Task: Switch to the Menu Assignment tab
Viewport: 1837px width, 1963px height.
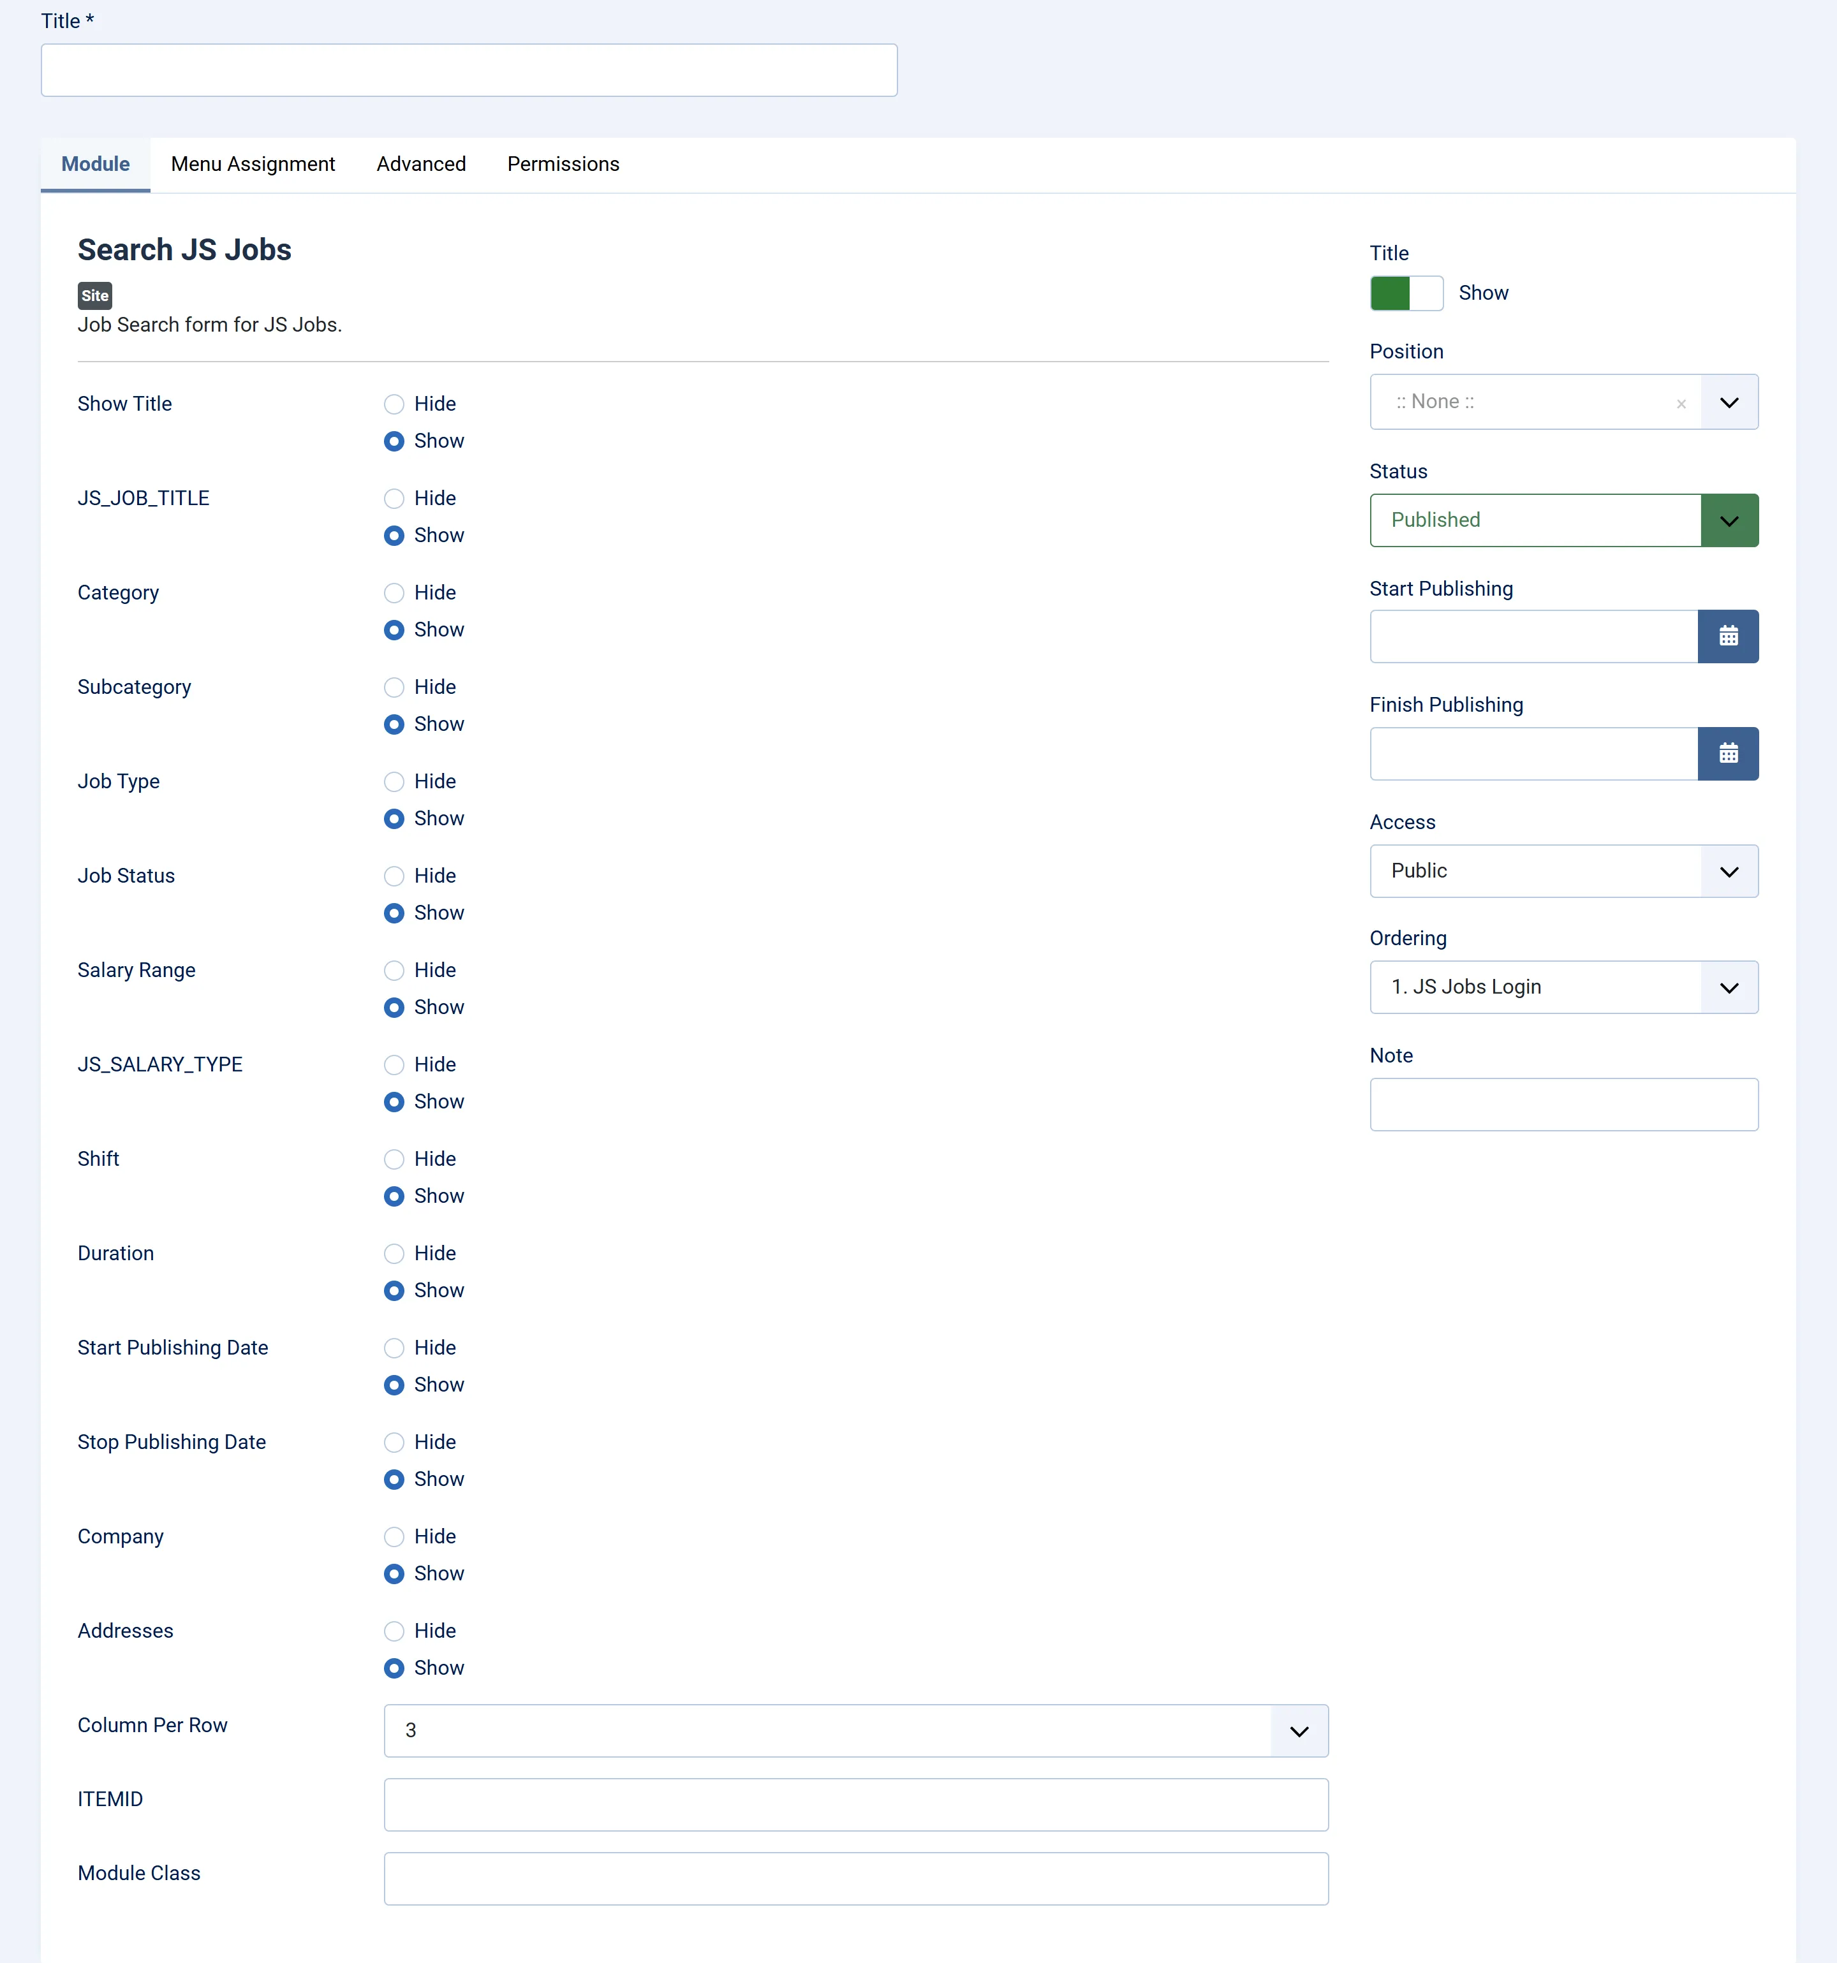Action: (253, 164)
